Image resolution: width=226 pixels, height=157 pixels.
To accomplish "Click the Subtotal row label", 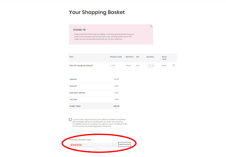I will pyautogui.click(x=73, y=79).
